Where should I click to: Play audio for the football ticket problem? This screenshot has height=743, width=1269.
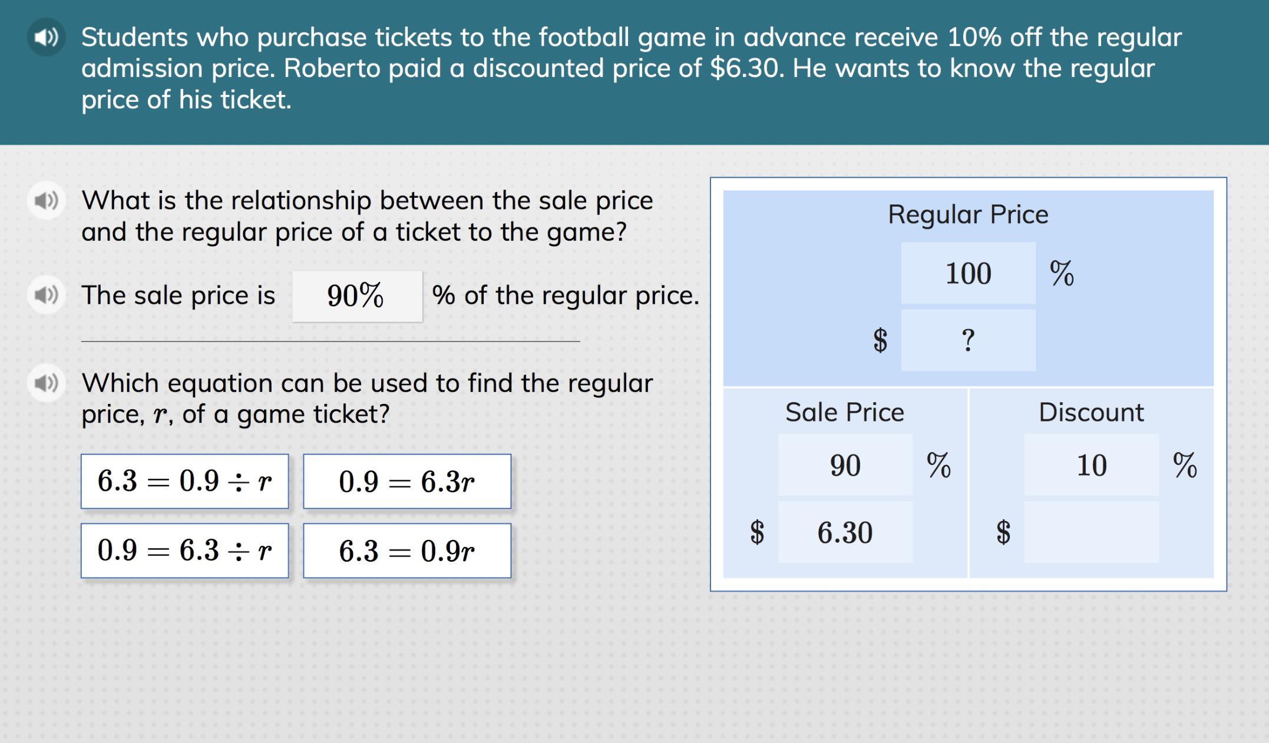[46, 38]
